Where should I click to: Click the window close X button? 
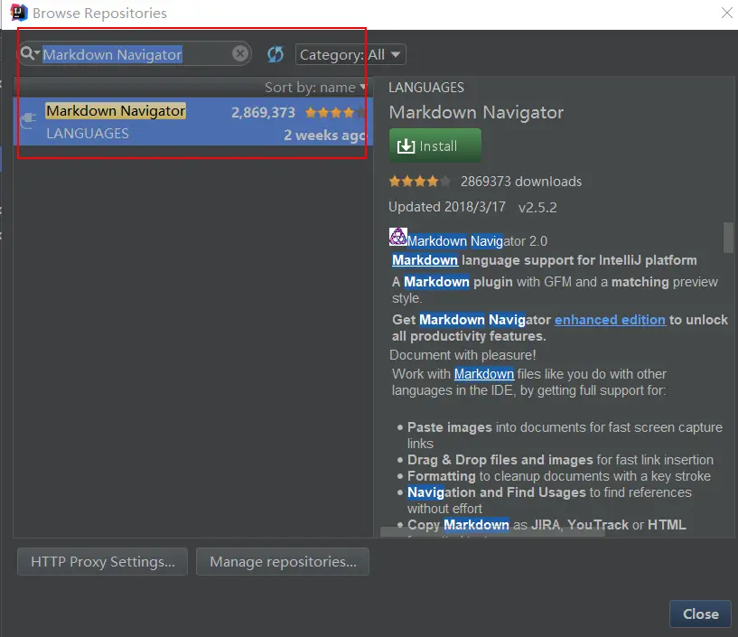(x=726, y=13)
